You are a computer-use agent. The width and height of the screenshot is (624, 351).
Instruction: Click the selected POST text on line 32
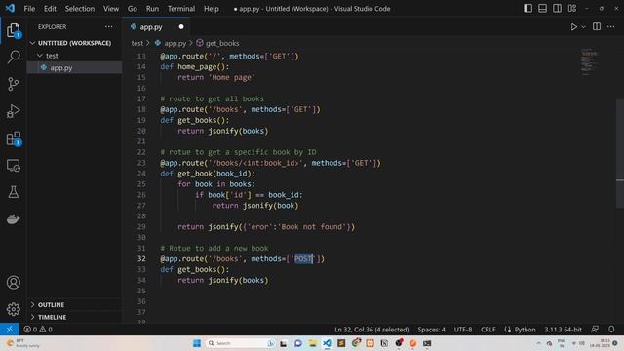pyautogui.click(x=303, y=258)
